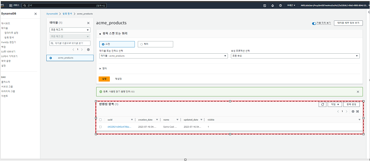Sort by creation_date column arrow
This screenshot has height=161, width=370.
[x=157, y=119]
